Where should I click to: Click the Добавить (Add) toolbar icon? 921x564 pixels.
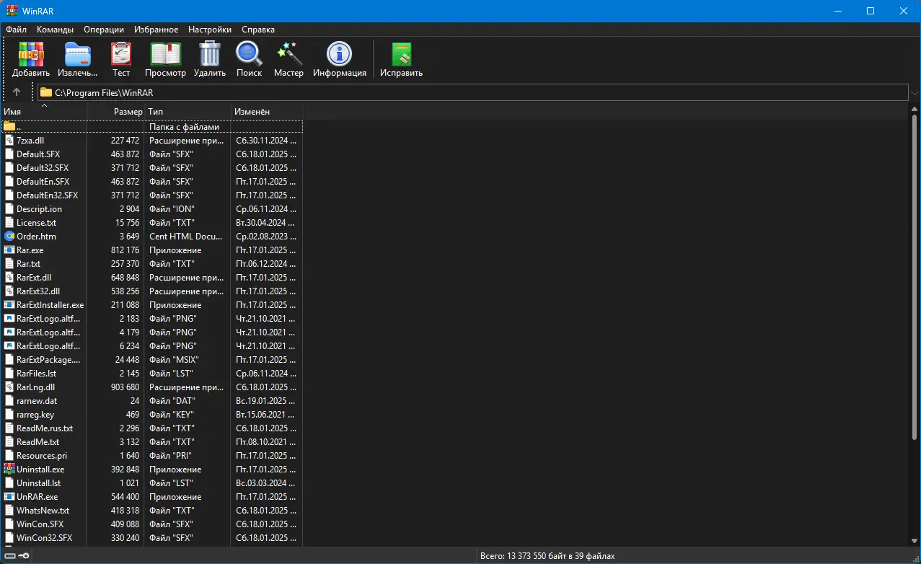pyautogui.click(x=31, y=60)
